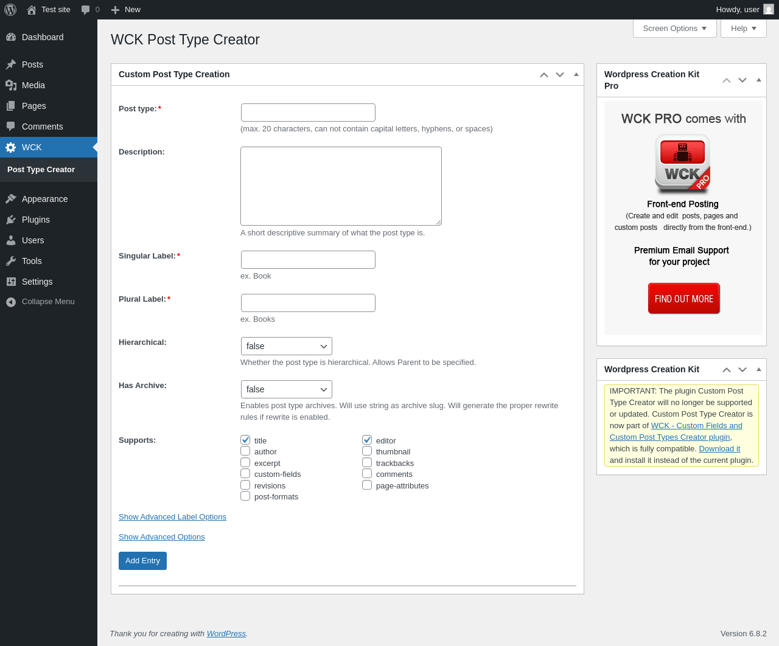Click the Appearance brush icon
779x646 pixels.
(x=11, y=199)
